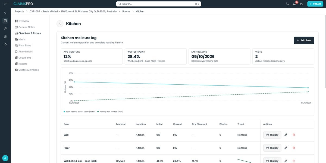Open Chambers & Rooms in side menu
326x163 pixels.
point(30,33)
